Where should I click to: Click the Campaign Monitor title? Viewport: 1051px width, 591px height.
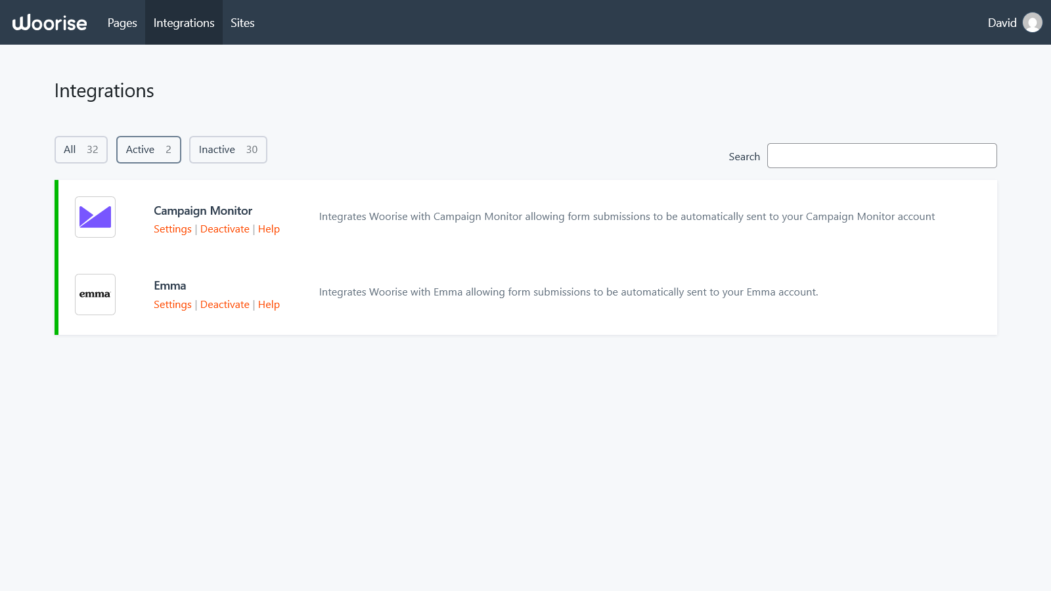pos(203,211)
